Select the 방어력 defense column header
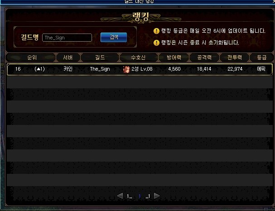275x211 pixels. tap(174, 58)
